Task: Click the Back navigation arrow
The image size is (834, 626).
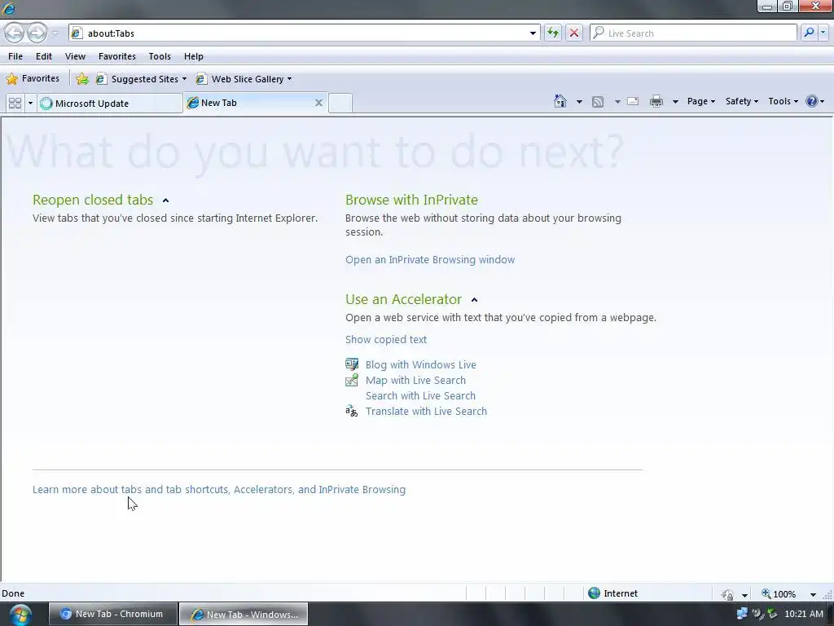Action: (14, 33)
